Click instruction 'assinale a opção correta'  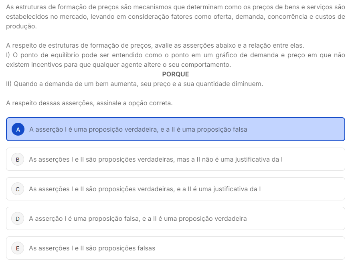click(x=89, y=103)
